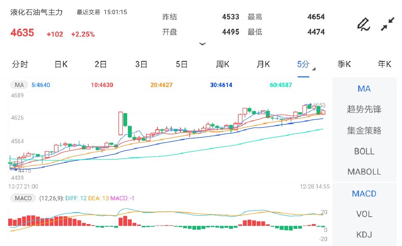Choose 趋势先锋 indicator in the sidebar
The image size is (402, 246).
click(x=364, y=109)
